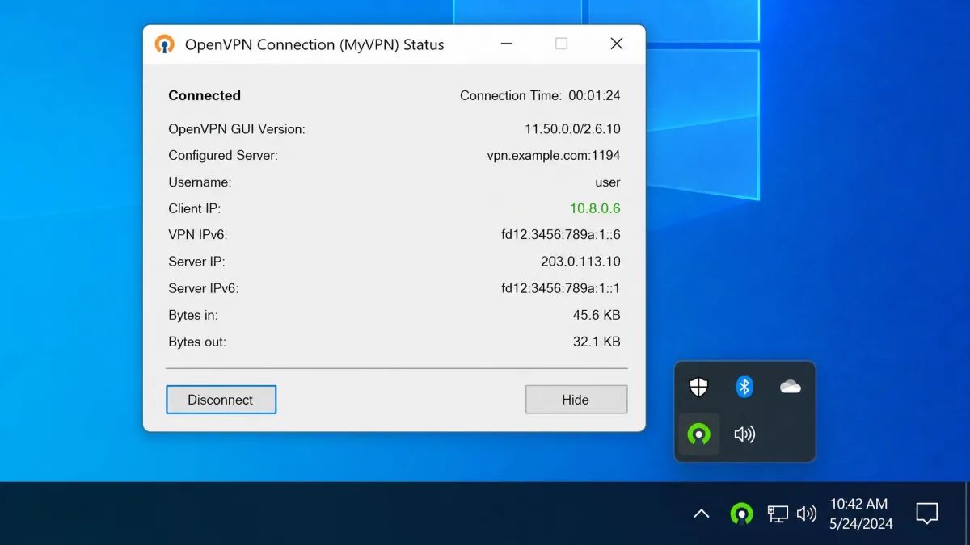This screenshot has height=545, width=970.
Task: Open Windows Security shield in tray flyout
Action: (x=698, y=388)
